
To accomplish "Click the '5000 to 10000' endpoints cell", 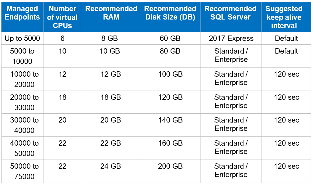I will pos(22,56).
